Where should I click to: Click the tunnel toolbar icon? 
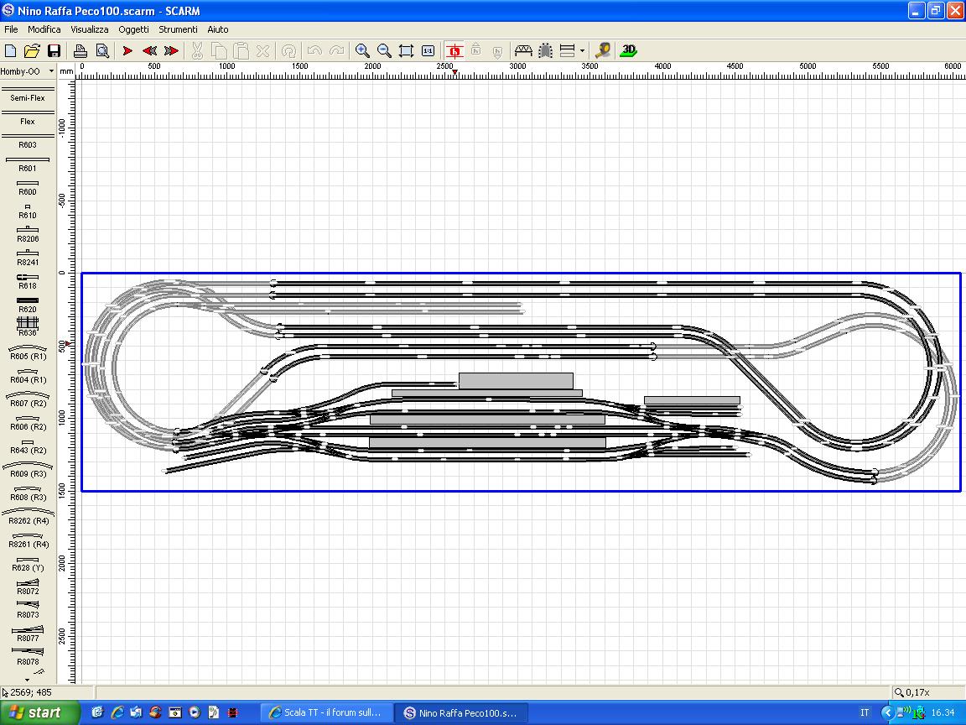(x=545, y=50)
